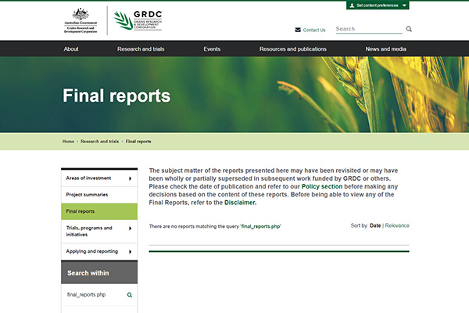Select Project summaries in the sidebar
Screen dimensions: 469x313
tap(99, 195)
